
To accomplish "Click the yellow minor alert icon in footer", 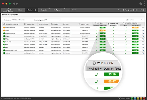I will coord(138,98).
